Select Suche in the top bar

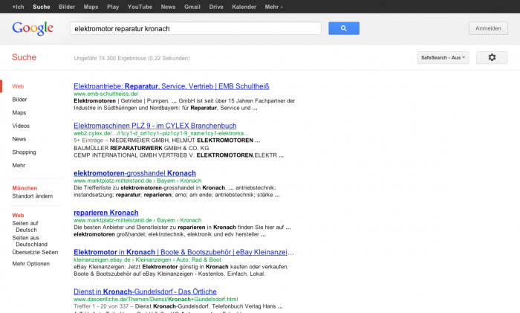[42, 7]
